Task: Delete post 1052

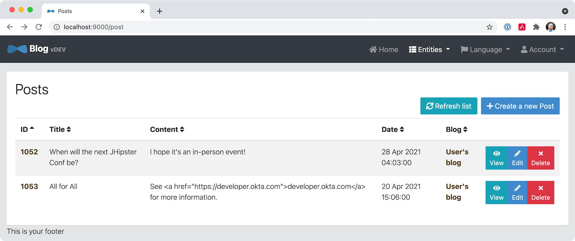Action: 540,158
